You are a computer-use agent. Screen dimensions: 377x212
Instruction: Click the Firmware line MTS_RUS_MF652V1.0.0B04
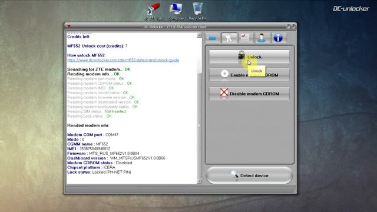point(103,153)
